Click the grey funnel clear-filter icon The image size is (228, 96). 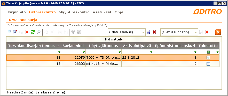[x=73, y=32]
